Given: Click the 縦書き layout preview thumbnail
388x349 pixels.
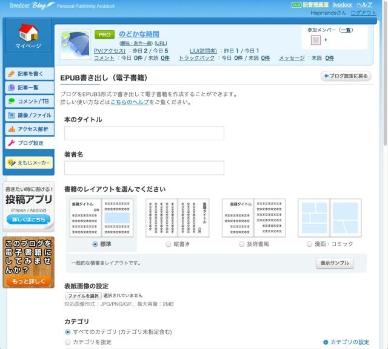Looking at the screenshot, I should click(x=178, y=218).
